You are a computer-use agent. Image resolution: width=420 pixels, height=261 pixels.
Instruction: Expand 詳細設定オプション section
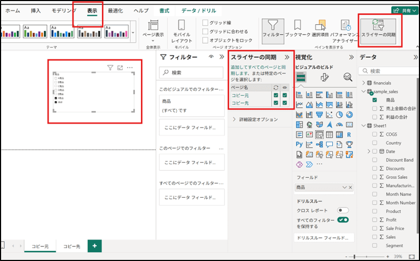[x=234, y=119]
